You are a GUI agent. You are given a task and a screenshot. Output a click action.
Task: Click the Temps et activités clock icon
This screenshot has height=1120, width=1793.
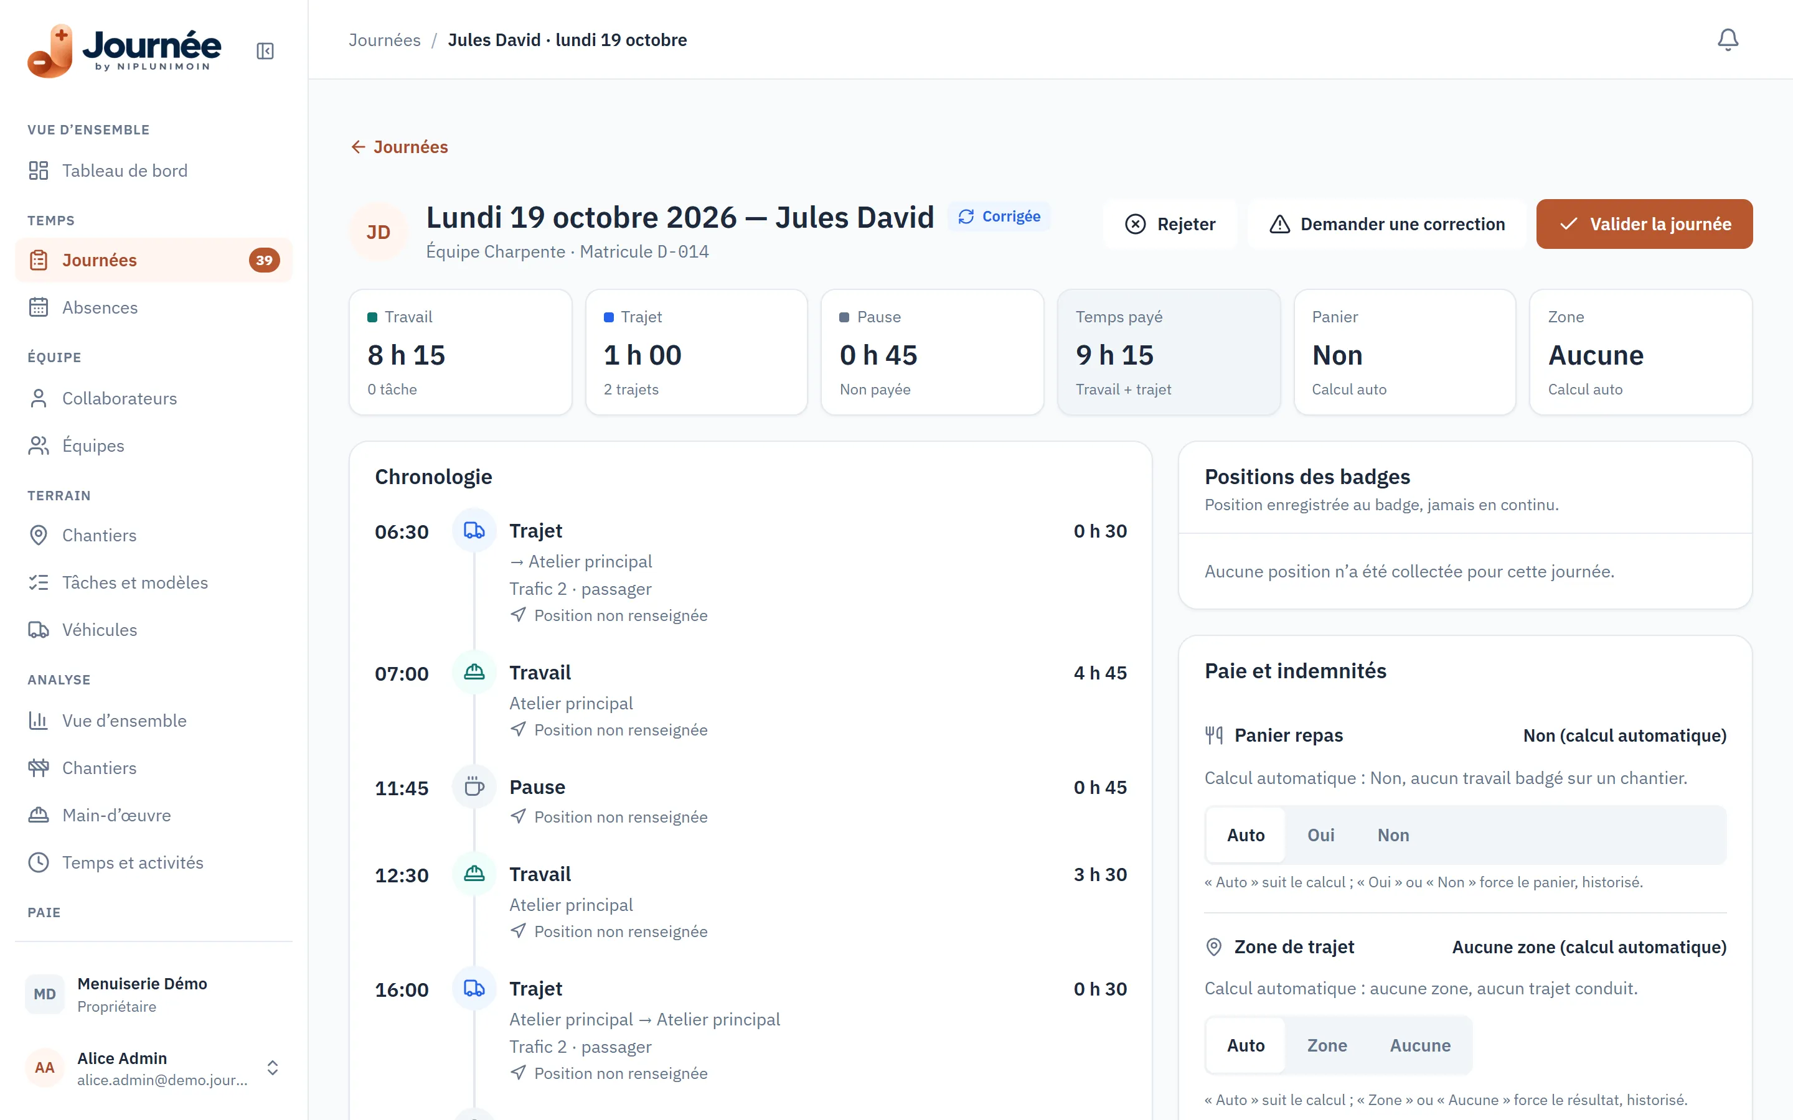click(x=39, y=863)
